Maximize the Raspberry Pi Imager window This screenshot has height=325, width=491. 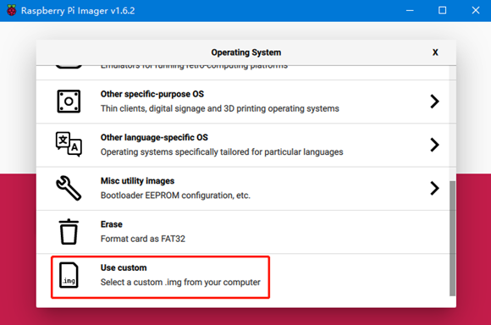pyautogui.click(x=442, y=10)
